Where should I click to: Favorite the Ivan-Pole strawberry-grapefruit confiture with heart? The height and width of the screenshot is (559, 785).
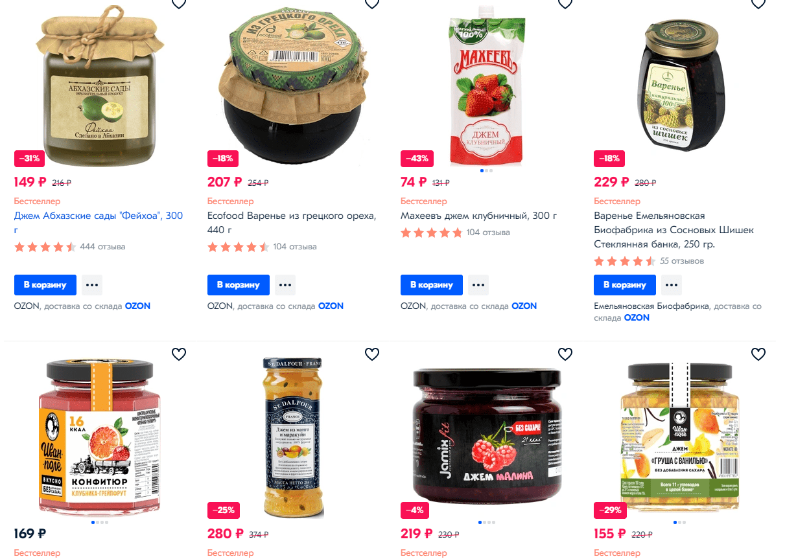[179, 354]
